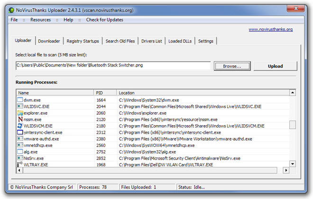Click the explorer.exe folder icon
Screen dimensions: 313x199
click(x=20, y=113)
